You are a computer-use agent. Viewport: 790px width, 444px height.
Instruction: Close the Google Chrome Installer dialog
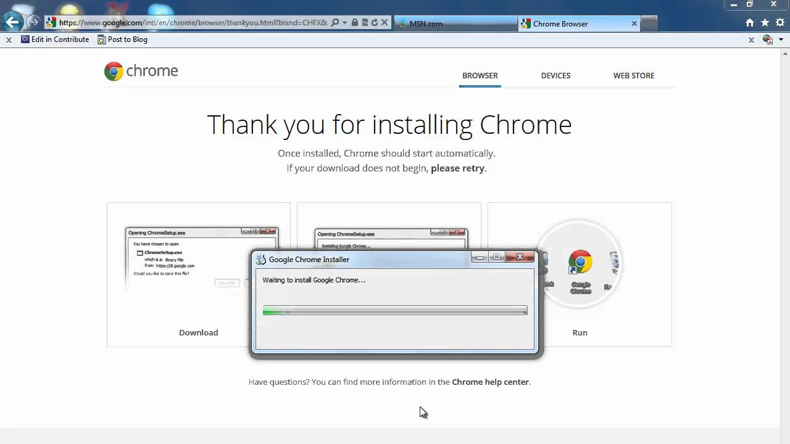(520, 257)
